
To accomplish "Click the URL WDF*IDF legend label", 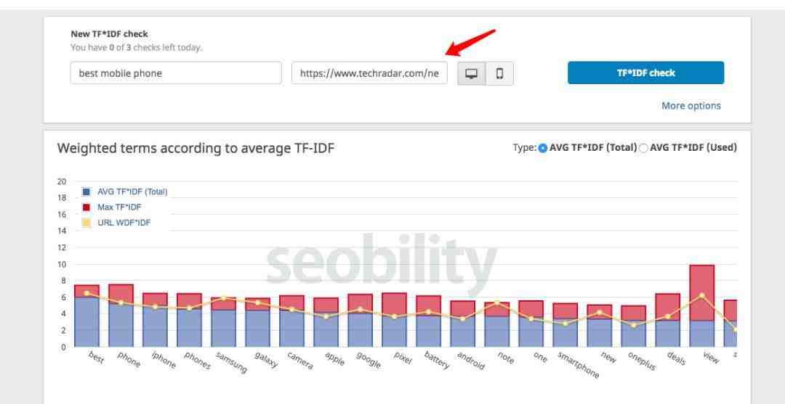I will [x=124, y=223].
